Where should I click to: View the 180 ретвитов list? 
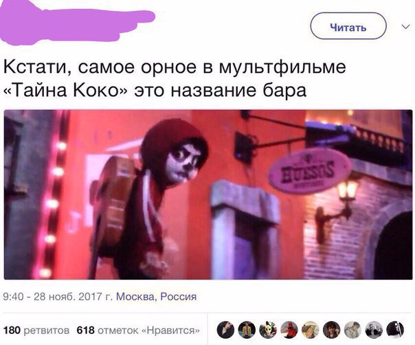pyautogui.click(x=36, y=330)
